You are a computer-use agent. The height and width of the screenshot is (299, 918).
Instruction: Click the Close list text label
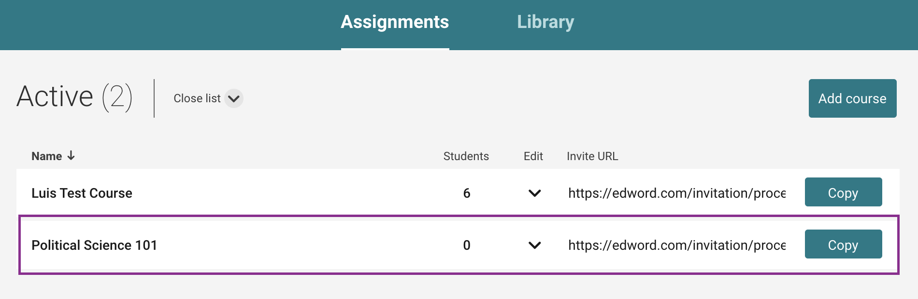click(197, 98)
